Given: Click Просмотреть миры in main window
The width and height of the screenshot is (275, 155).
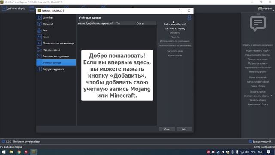Looking at the screenshot, I should 258,63.
